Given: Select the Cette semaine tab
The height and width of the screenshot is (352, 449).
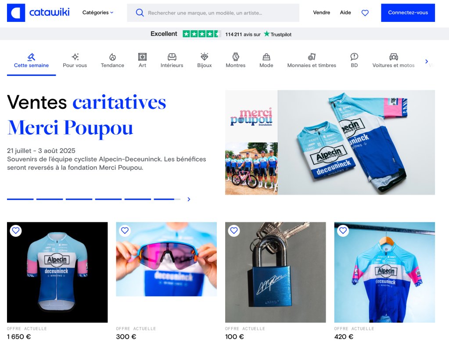Looking at the screenshot, I should (31, 60).
